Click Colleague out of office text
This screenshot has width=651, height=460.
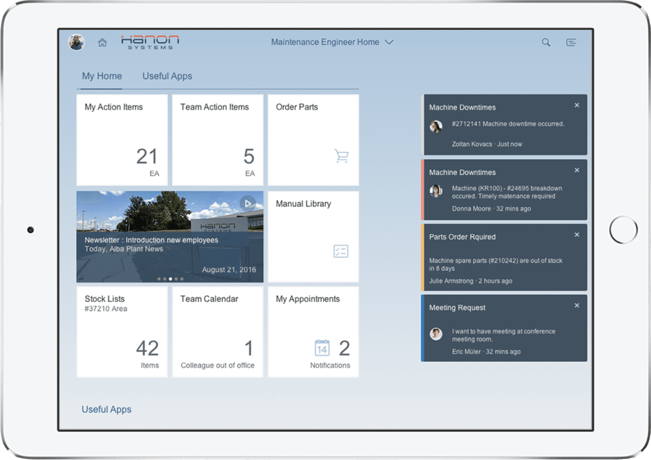[217, 365]
